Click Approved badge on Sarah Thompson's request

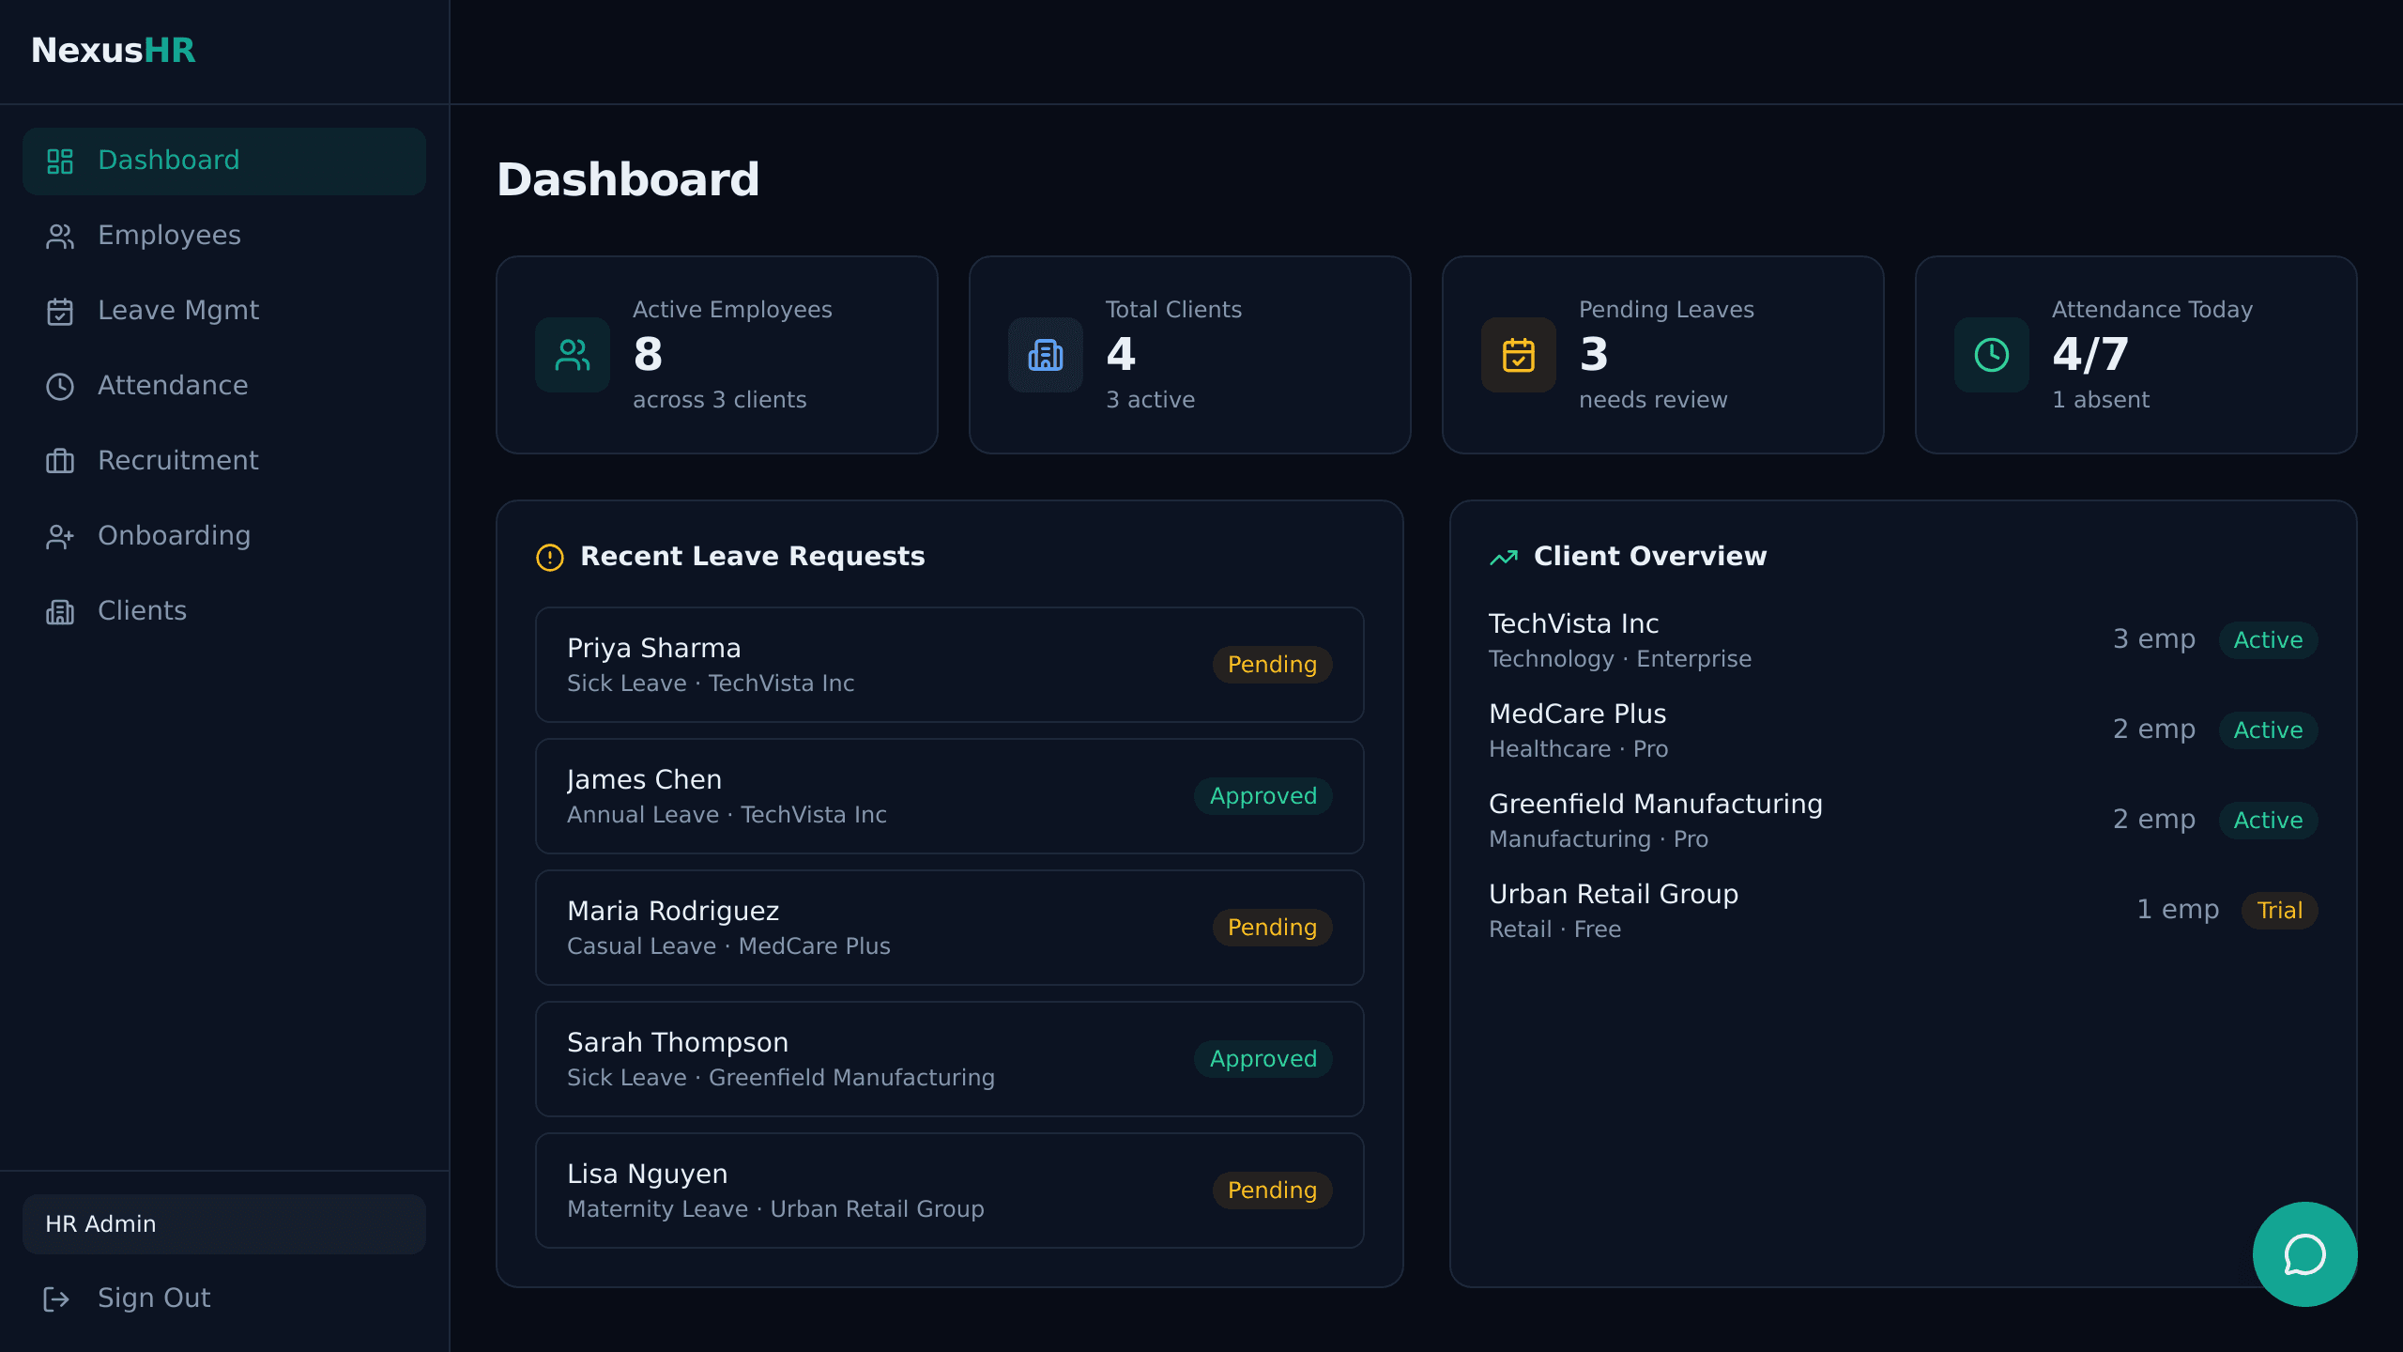coord(1263,1059)
